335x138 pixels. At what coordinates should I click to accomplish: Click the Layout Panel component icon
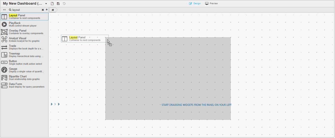click(x=4, y=17)
